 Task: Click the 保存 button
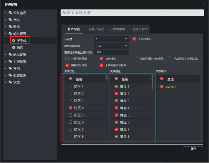193,149
